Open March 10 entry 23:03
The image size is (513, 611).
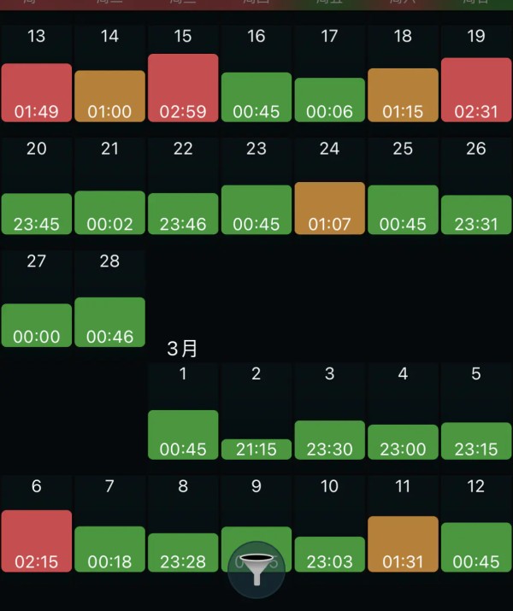tap(330, 555)
